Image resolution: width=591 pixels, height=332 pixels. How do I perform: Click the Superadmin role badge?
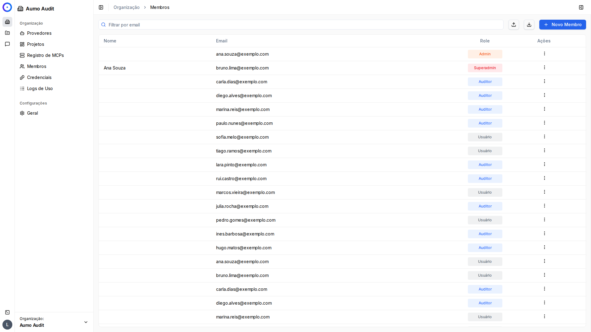485,68
